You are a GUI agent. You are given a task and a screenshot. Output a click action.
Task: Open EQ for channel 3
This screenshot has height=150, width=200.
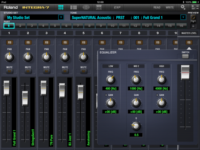[x=46, y=42]
